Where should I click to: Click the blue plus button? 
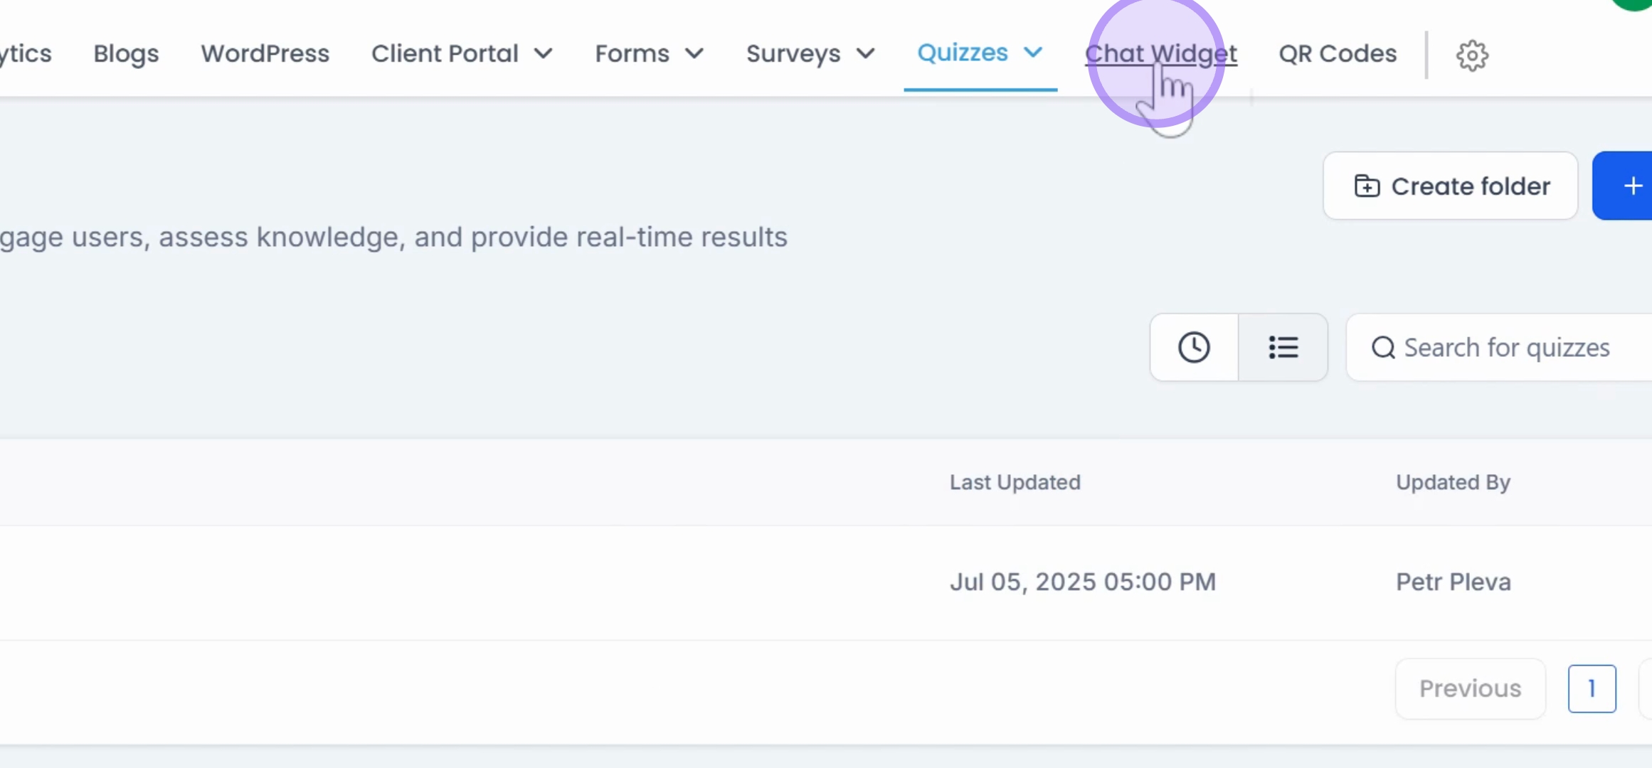(x=1627, y=186)
